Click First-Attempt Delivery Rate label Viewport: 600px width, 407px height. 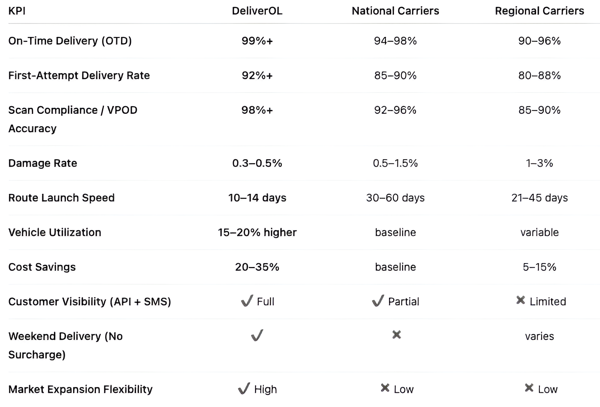click(79, 75)
